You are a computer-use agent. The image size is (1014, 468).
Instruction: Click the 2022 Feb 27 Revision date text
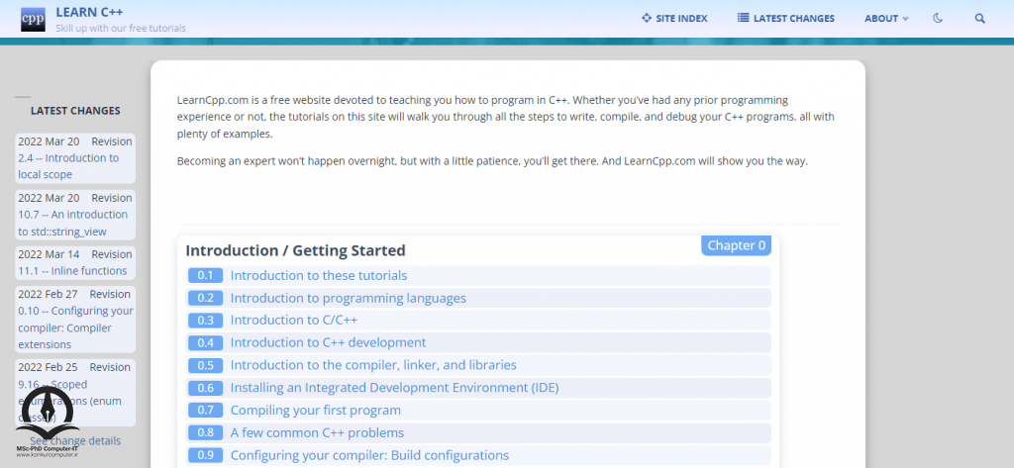[74, 294]
